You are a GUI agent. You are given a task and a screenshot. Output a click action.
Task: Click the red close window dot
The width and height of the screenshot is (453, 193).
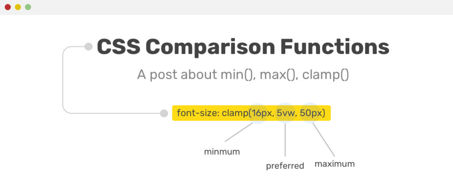(8, 7)
